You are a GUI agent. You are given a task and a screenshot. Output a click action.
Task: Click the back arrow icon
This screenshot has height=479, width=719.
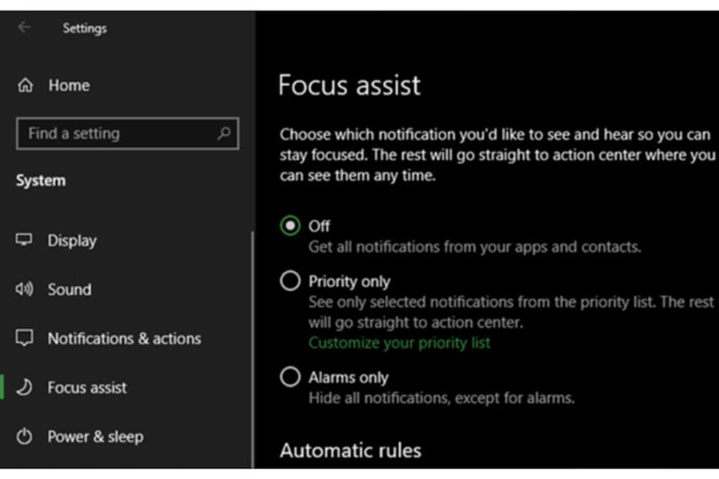24,27
